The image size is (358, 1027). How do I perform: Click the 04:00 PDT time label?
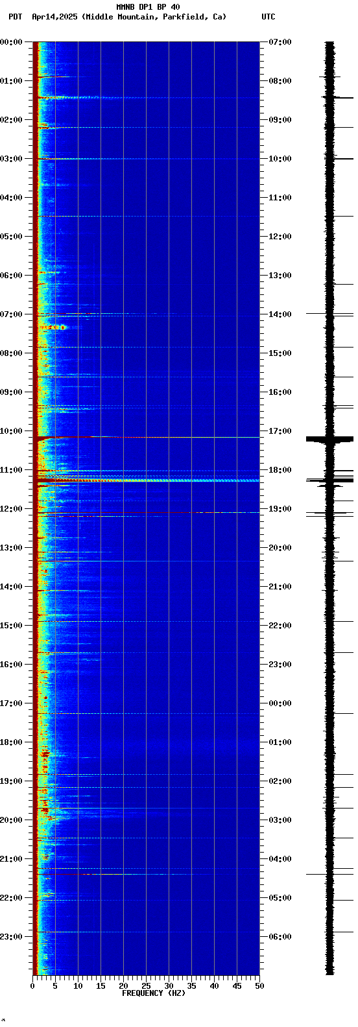coord(12,198)
